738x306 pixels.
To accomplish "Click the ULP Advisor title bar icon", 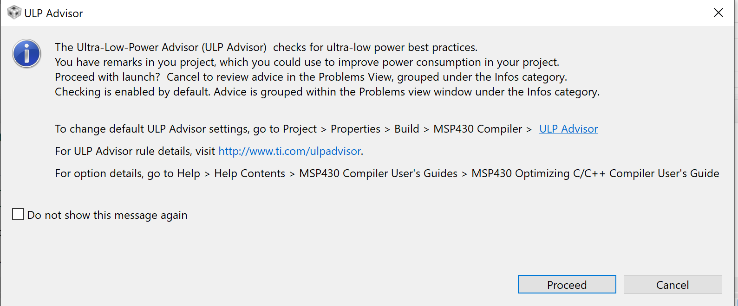I will pos(14,13).
